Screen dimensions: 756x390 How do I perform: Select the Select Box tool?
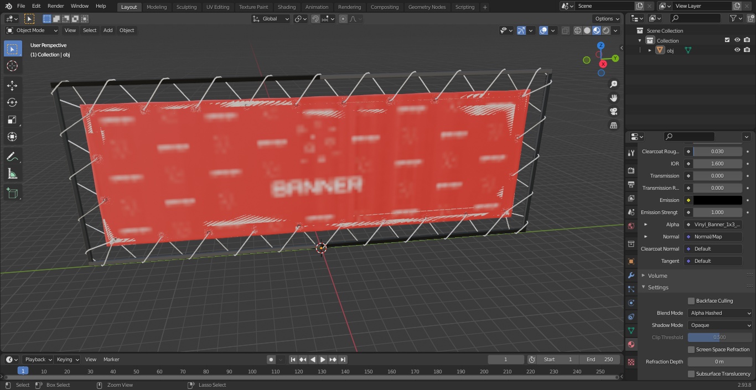[x=12, y=49]
